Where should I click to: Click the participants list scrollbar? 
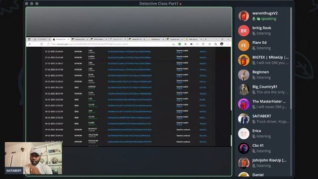tap(291, 59)
